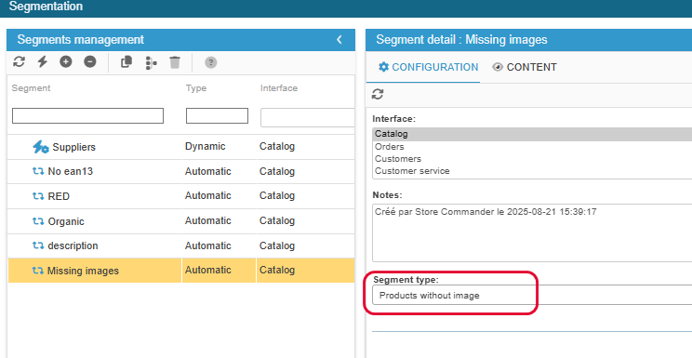Add a new segment with plus icon
692x358 pixels.
click(66, 61)
